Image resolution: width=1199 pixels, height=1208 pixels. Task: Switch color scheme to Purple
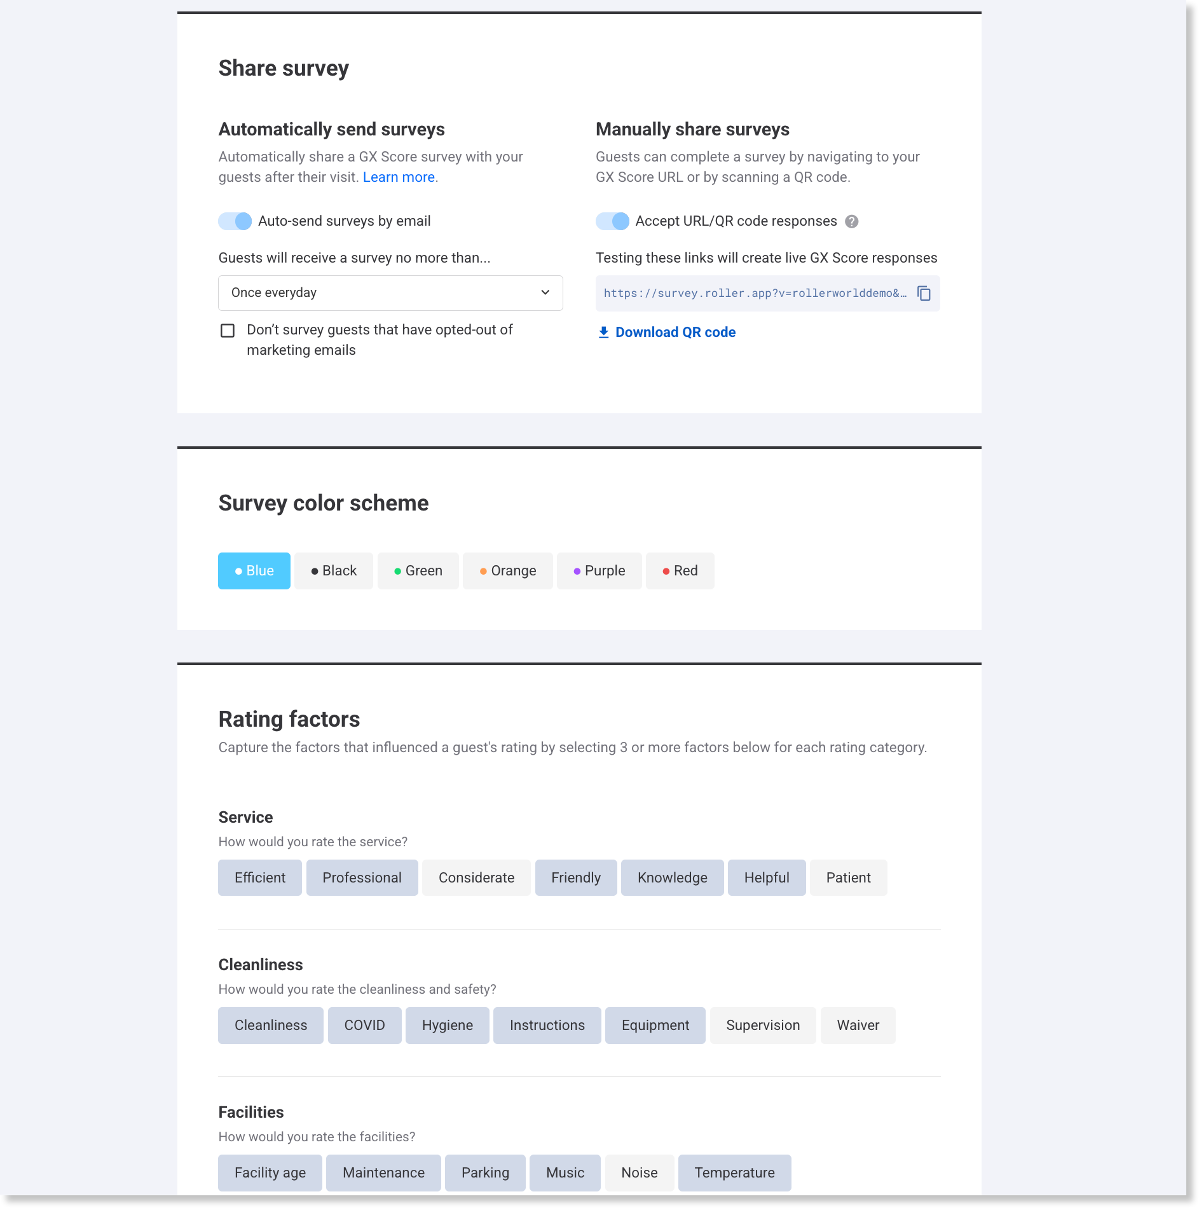[x=599, y=571]
